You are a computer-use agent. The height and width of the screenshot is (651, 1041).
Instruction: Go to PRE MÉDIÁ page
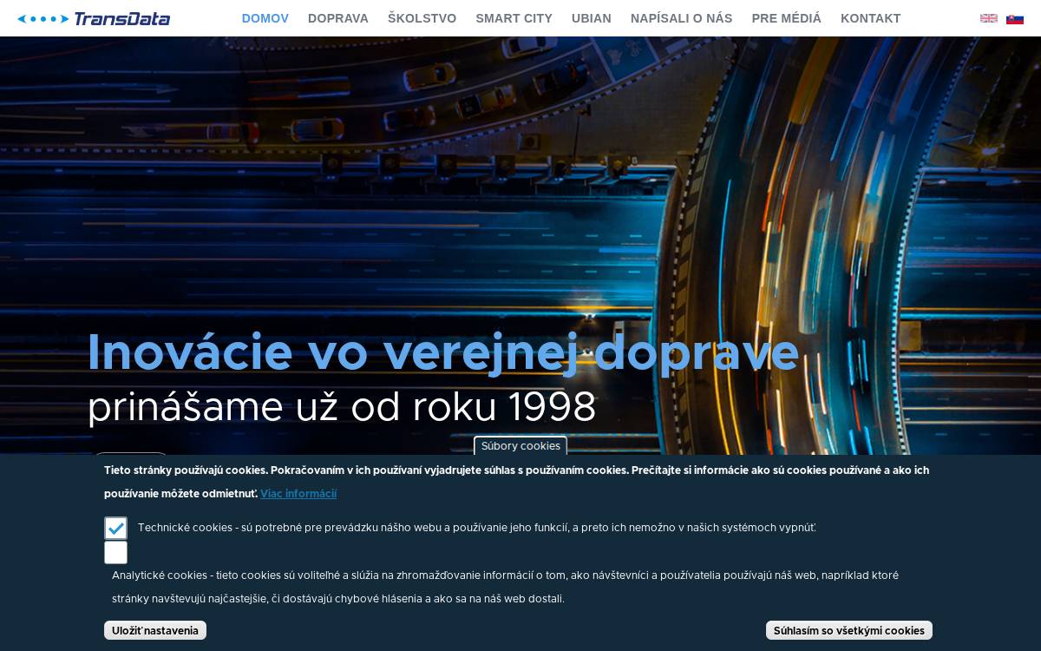[x=787, y=18]
